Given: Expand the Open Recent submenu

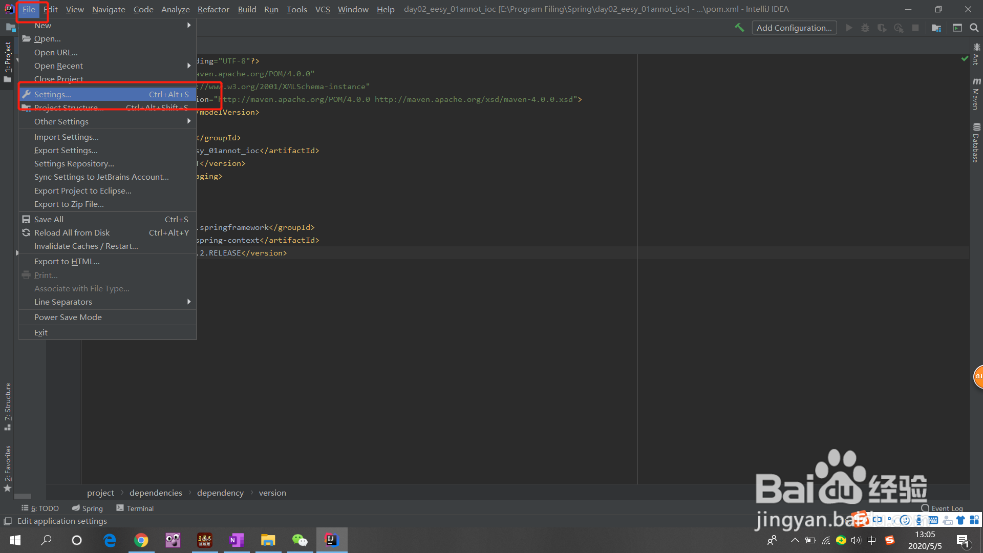Looking at the screenshot, I should pos(108,66).
